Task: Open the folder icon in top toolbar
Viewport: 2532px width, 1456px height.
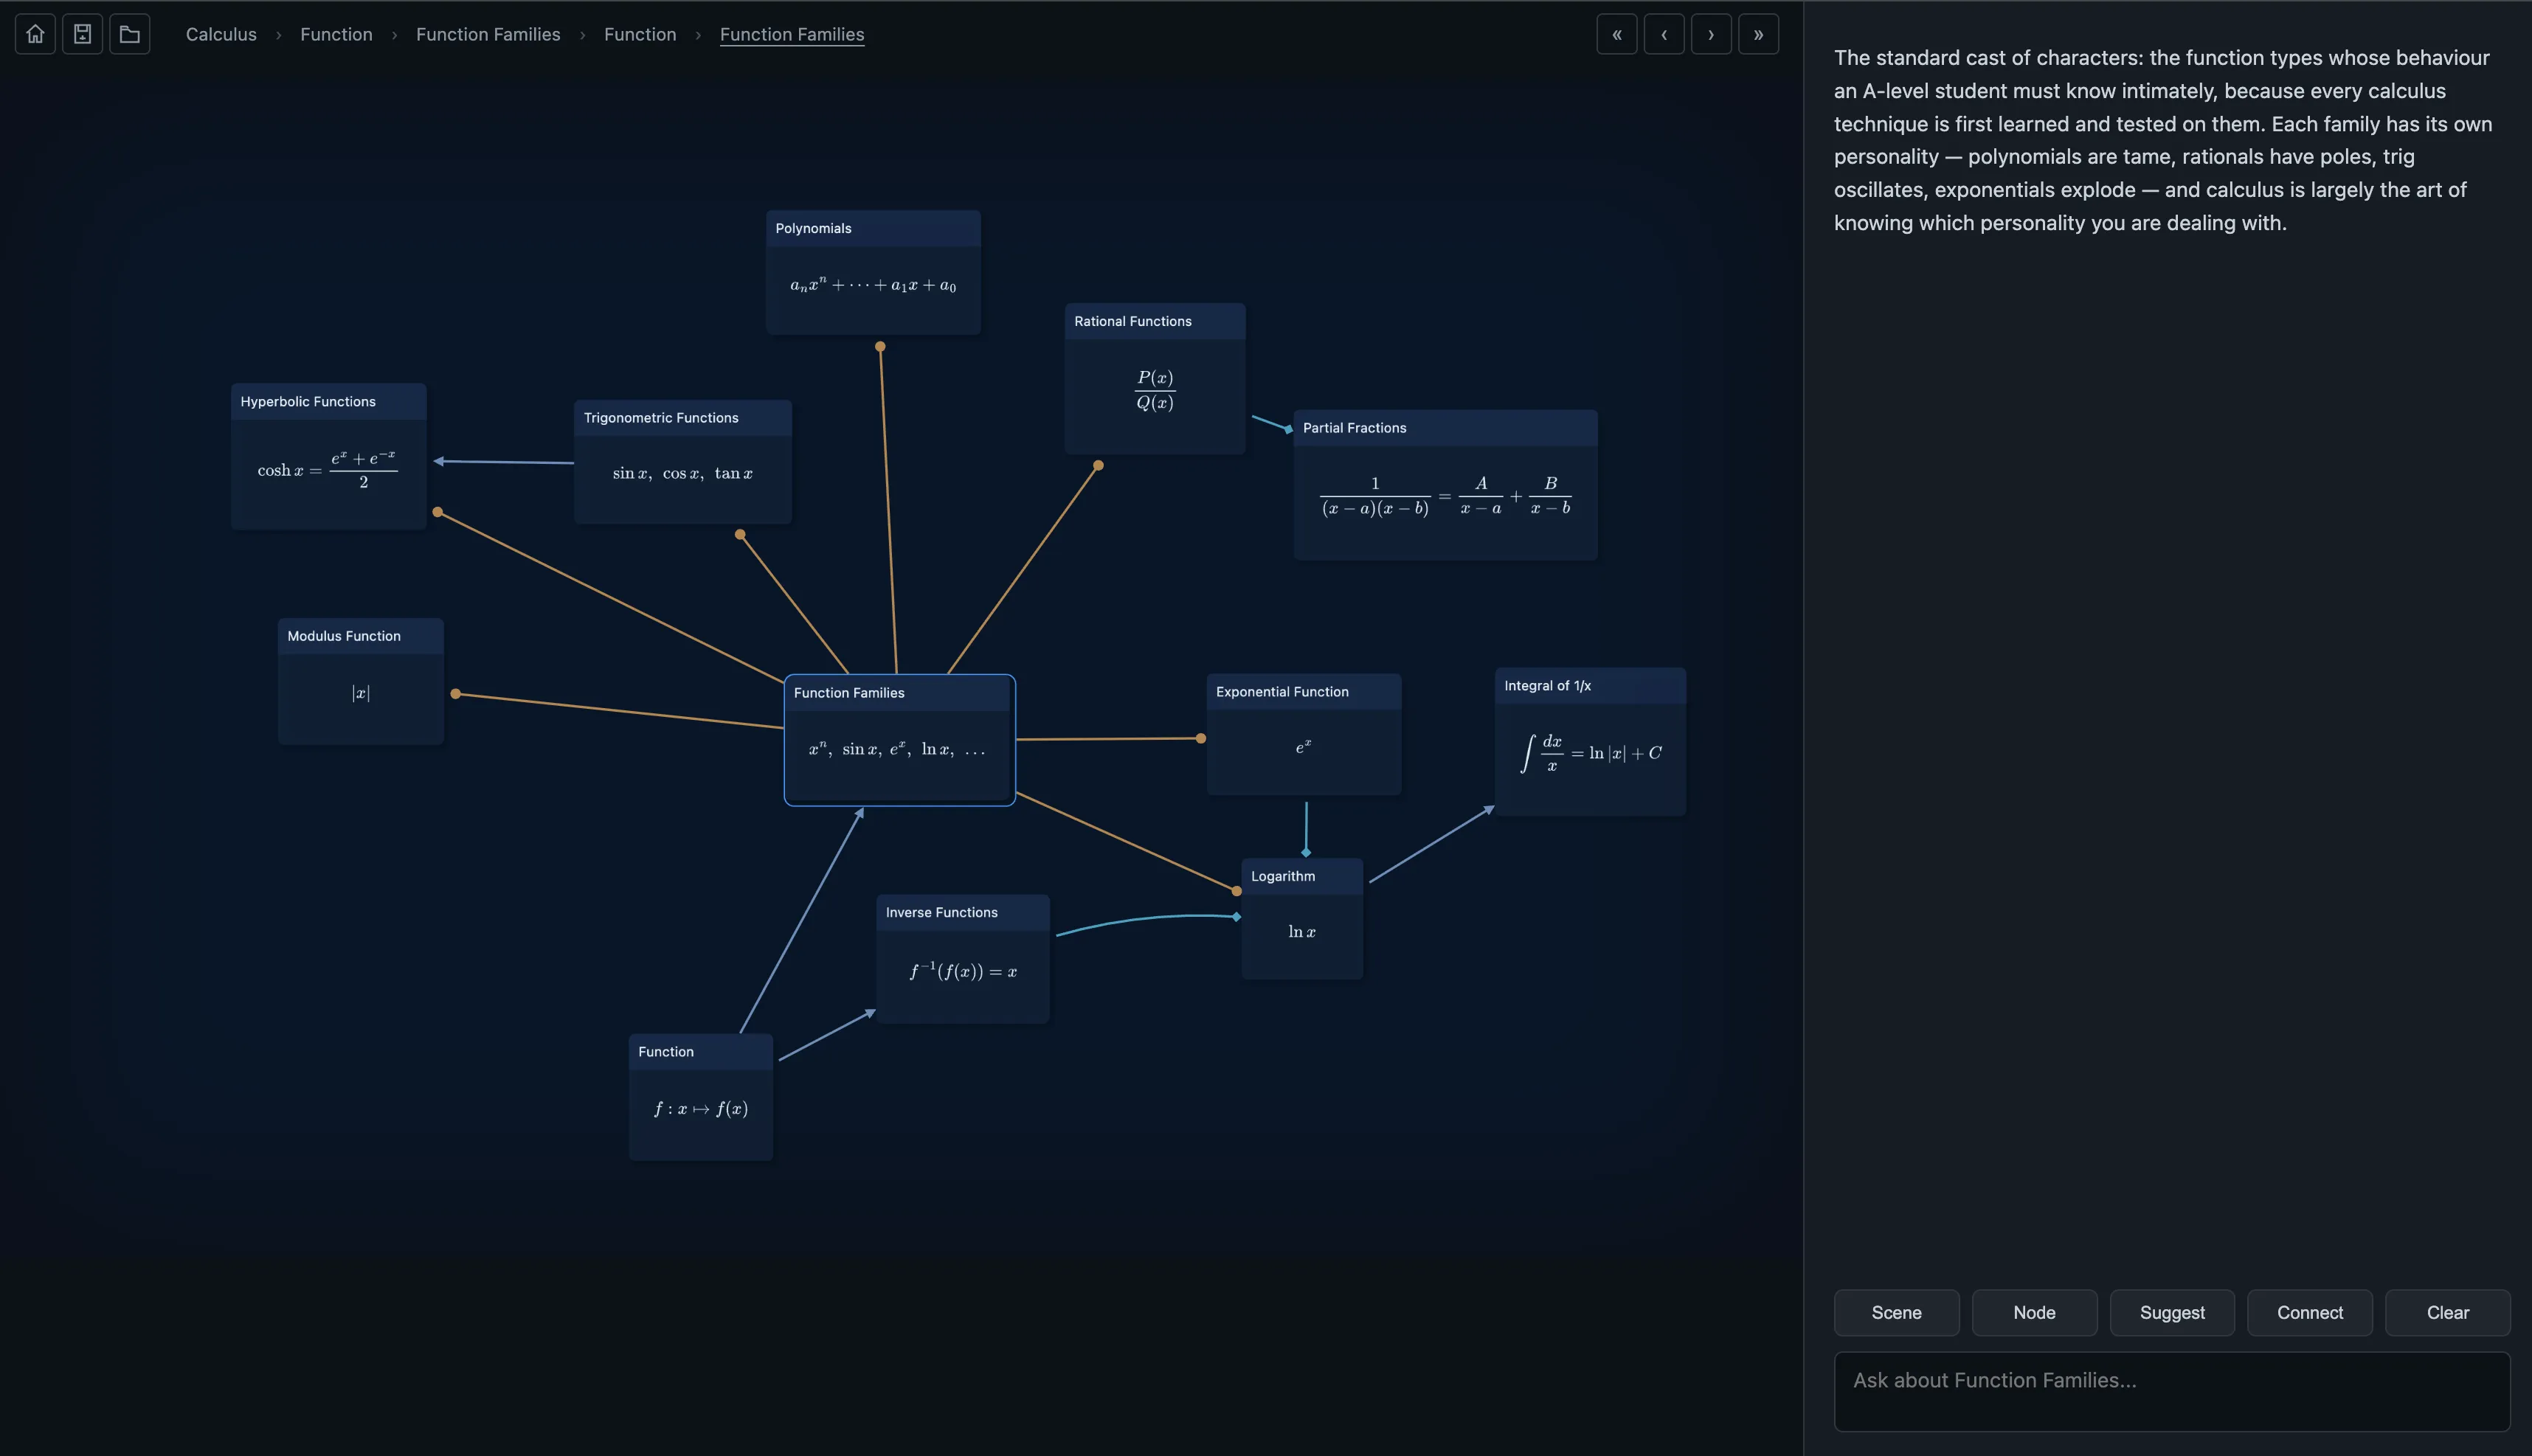Action: coord(129,34)
